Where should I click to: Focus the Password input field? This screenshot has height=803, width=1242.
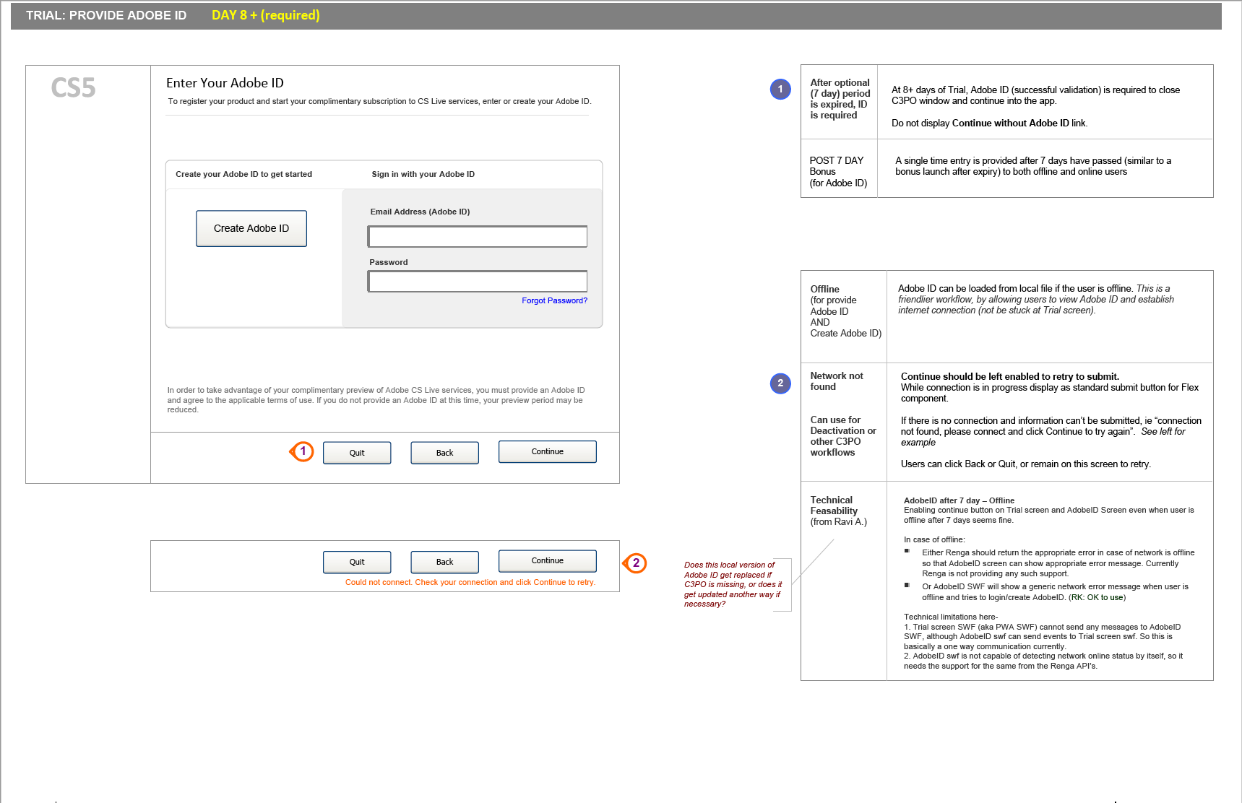pyautogui.click(x=478, y=281)
